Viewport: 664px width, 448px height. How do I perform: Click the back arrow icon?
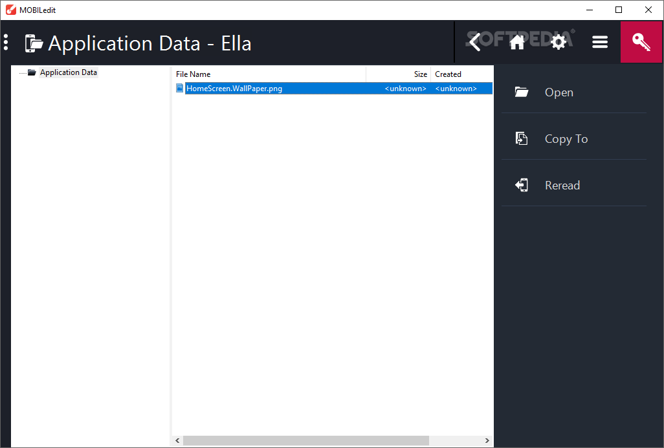[x=475, y=42]
